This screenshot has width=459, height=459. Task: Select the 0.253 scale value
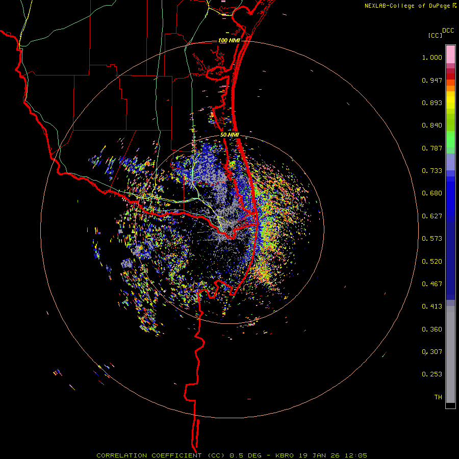pos(432,374)
